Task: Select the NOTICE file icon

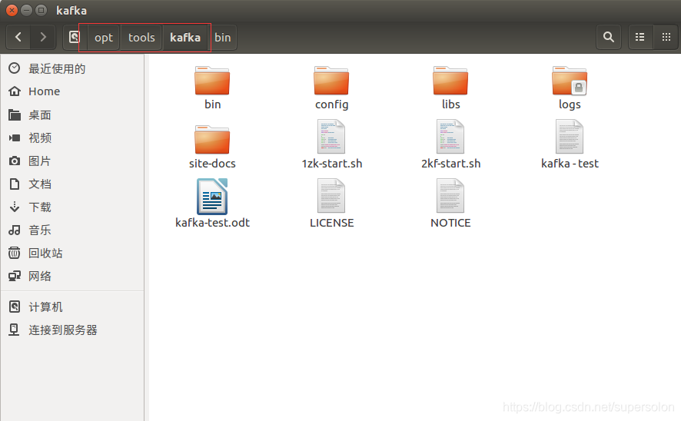Action: point(450,196)
